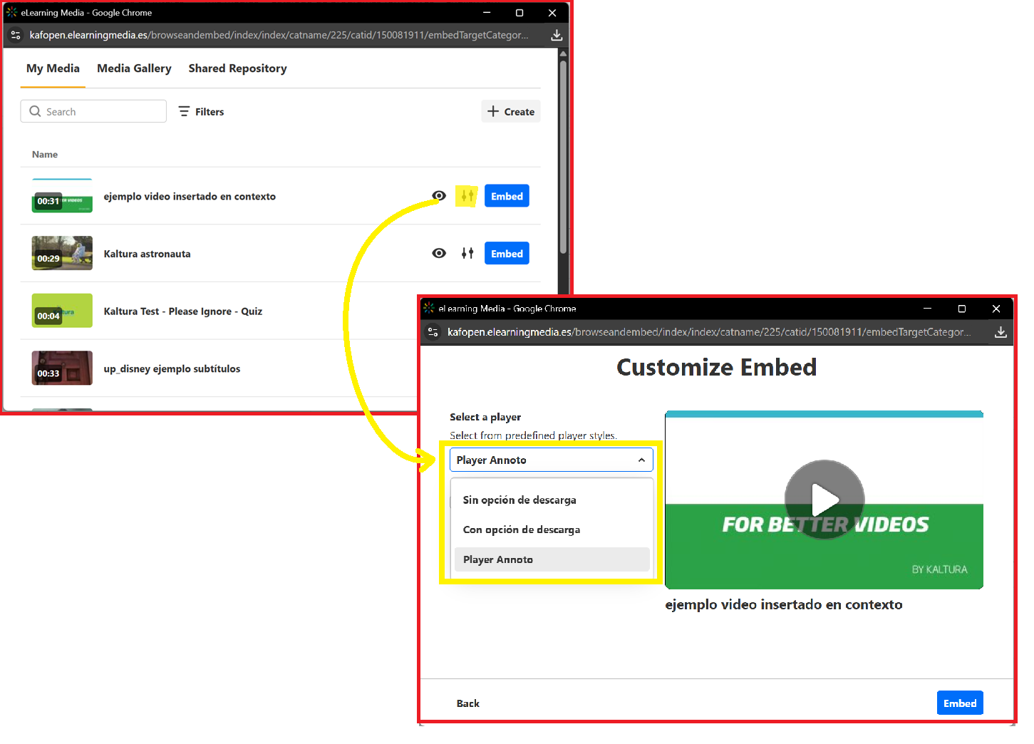Preview Kaltura astronauta using the eye icon
Viewport: 1034px width, 744px height.
click(439, 253)
